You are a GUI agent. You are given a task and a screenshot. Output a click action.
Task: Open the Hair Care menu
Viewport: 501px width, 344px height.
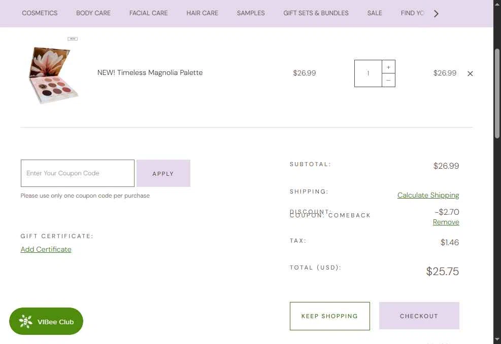coord(202,13)
